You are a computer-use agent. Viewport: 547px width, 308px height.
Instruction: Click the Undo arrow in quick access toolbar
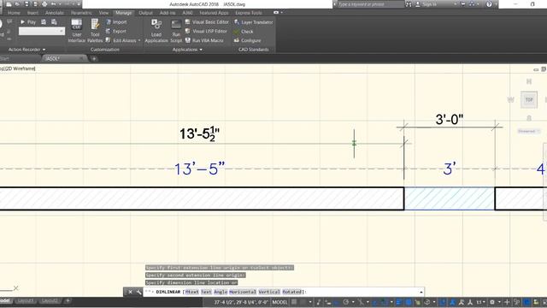pos(53,4)
